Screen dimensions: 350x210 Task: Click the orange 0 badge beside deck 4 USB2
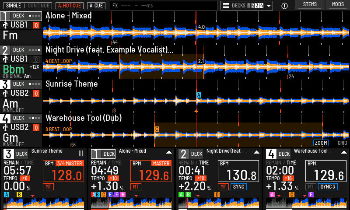36,128
